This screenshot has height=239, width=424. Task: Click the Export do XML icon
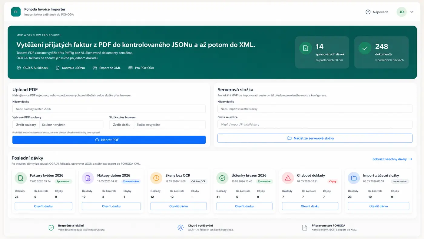95,68
